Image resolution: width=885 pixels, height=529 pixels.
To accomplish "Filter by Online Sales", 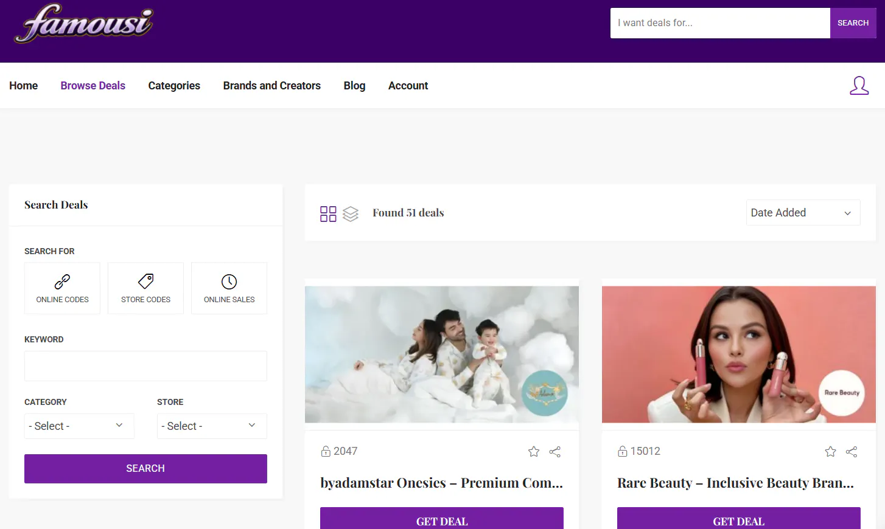I will [x=229, y=288].
